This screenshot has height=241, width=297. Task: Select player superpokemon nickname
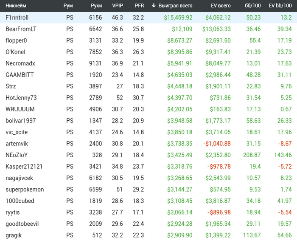pos(25,190)
